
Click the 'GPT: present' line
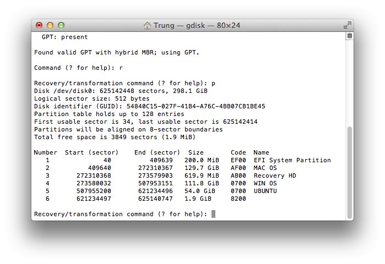(x=64, y=37)
